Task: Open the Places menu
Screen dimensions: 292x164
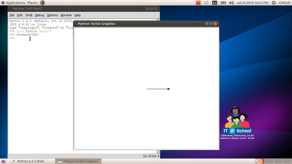Action: [32, 3]
